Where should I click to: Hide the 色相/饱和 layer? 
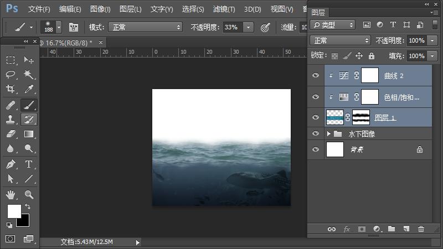pos(316,97)
